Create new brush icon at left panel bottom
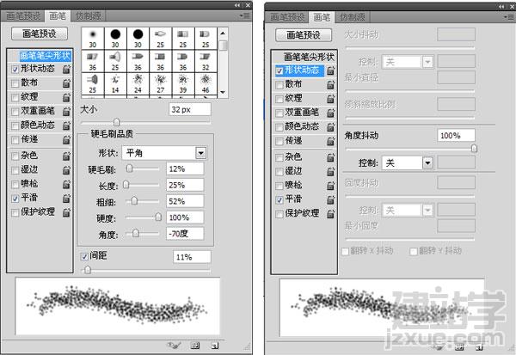 [214, 346]
